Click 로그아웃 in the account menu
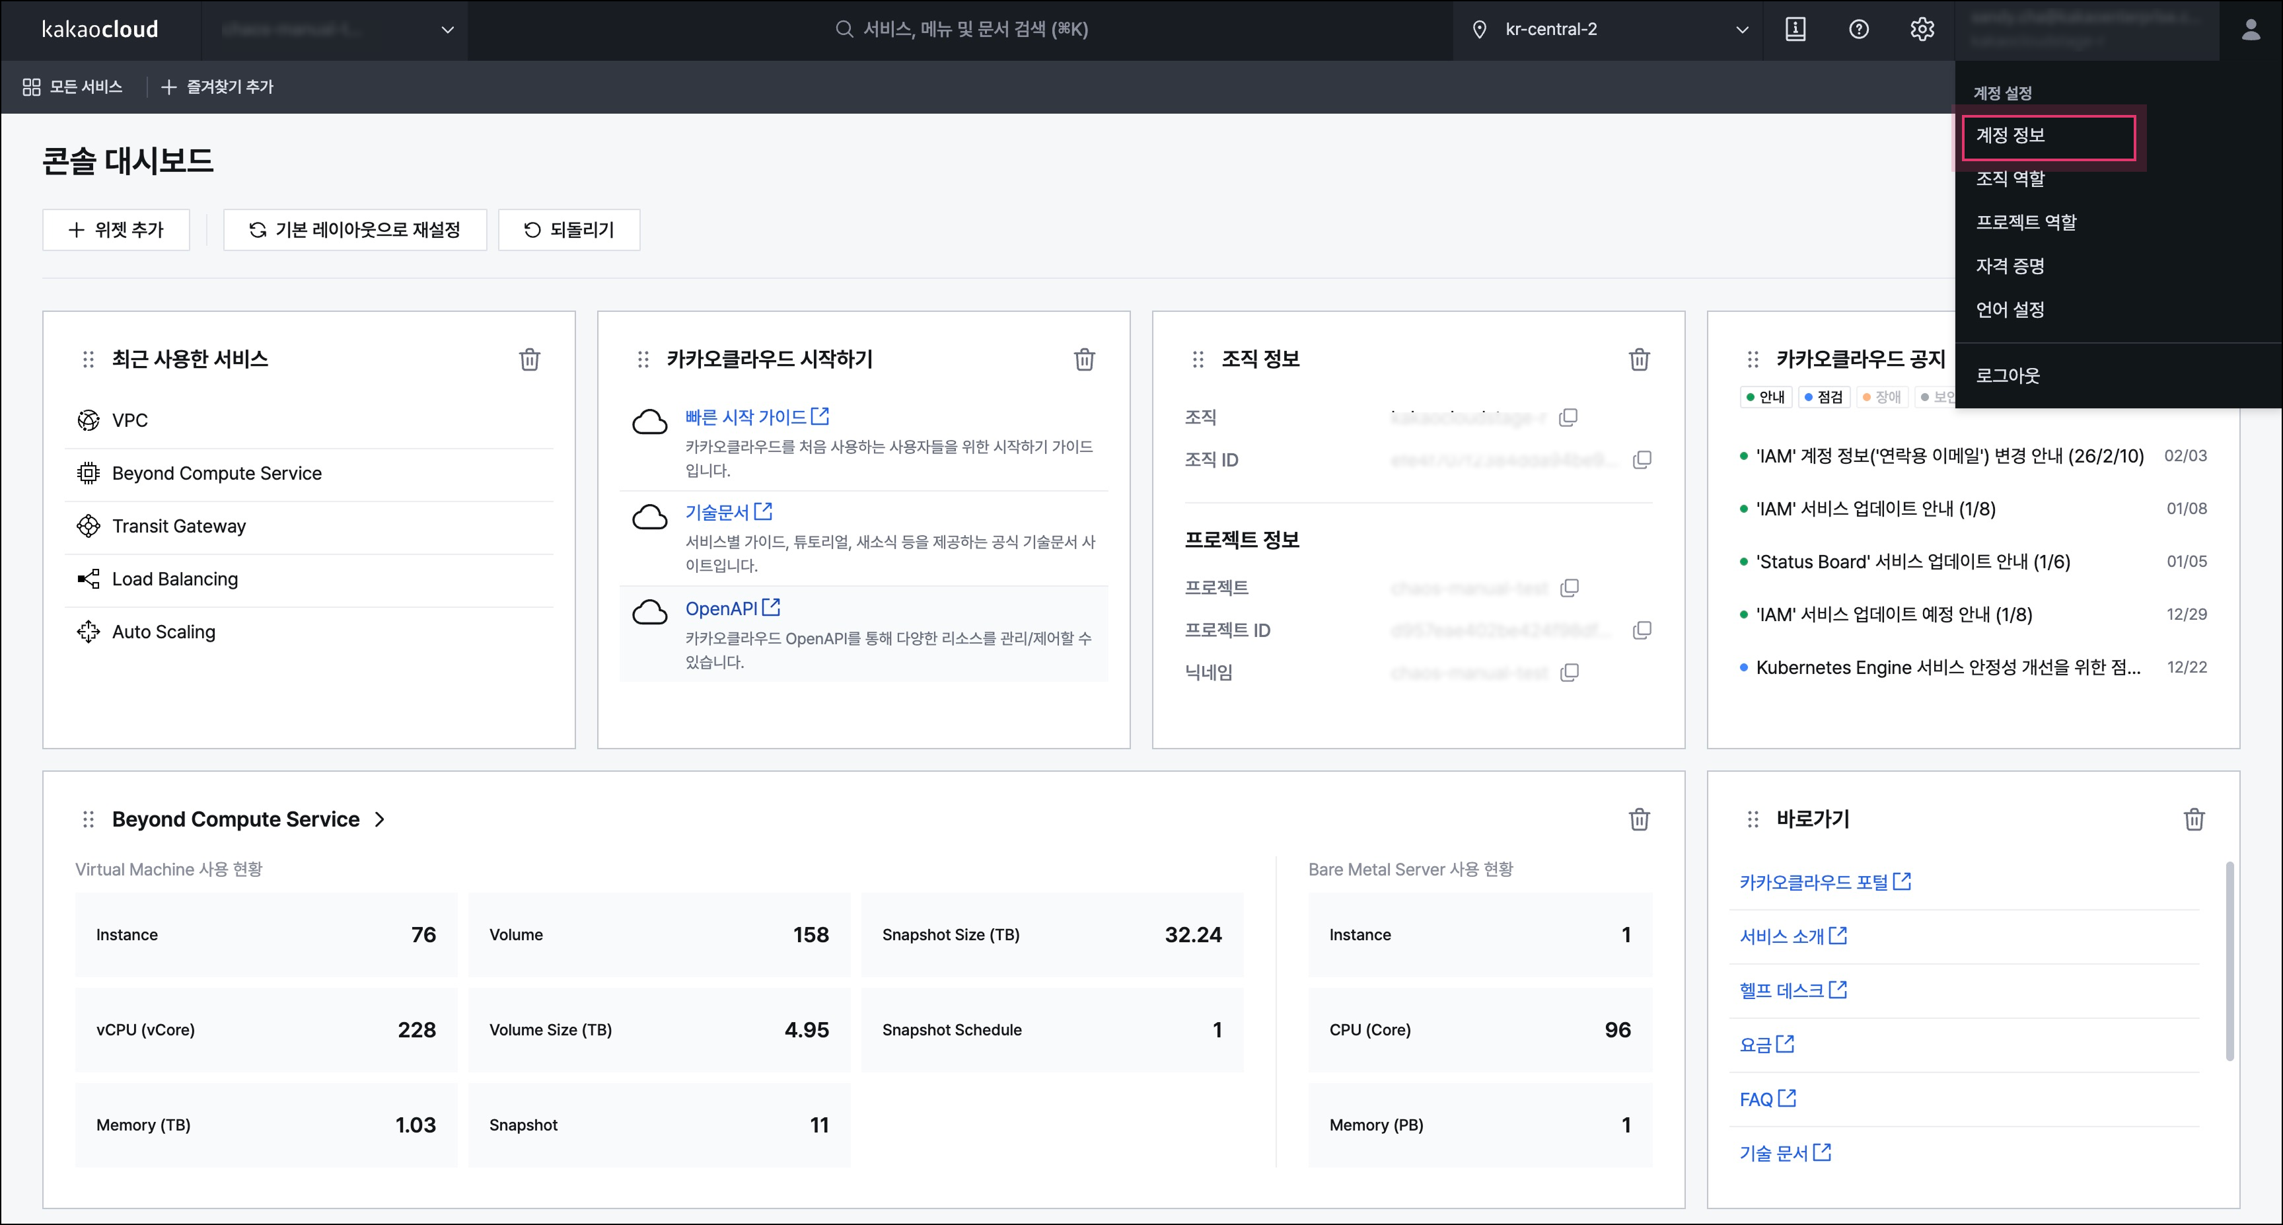This screenshot has width=2283, height=1225. pyautogui.click(x=2008, y=375)
